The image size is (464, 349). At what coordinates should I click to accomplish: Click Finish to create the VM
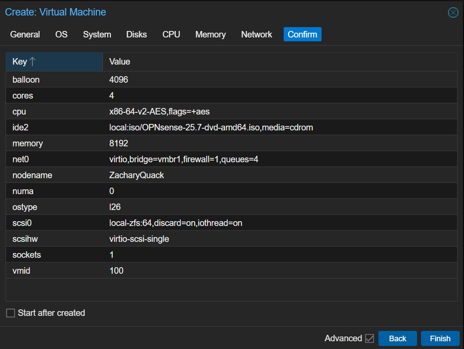click(x=440, y=338)
